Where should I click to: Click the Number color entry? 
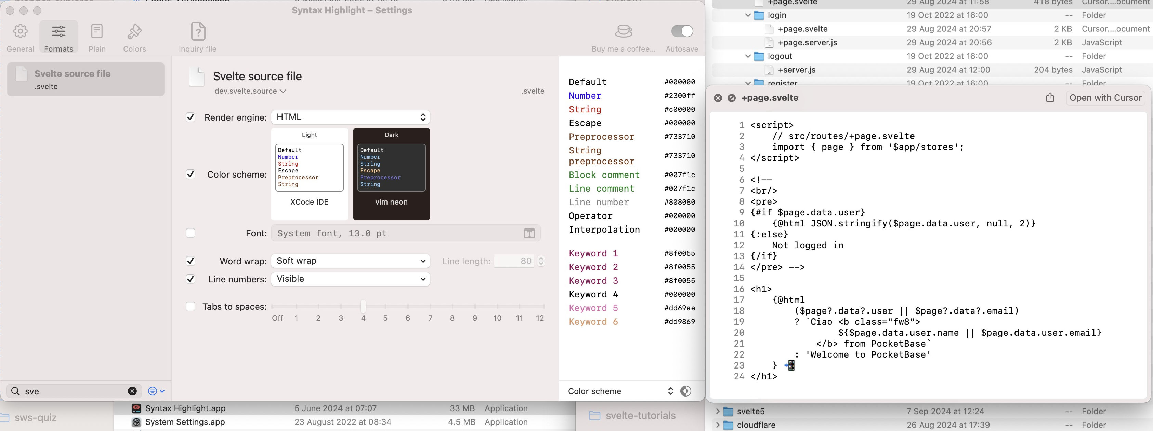(631, 96)
